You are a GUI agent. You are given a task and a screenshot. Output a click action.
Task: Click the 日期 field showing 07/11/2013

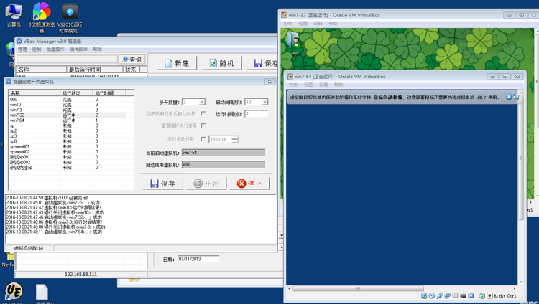point(198,259)
